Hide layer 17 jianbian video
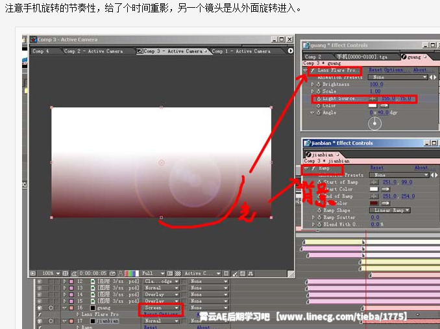 [40, 321]
